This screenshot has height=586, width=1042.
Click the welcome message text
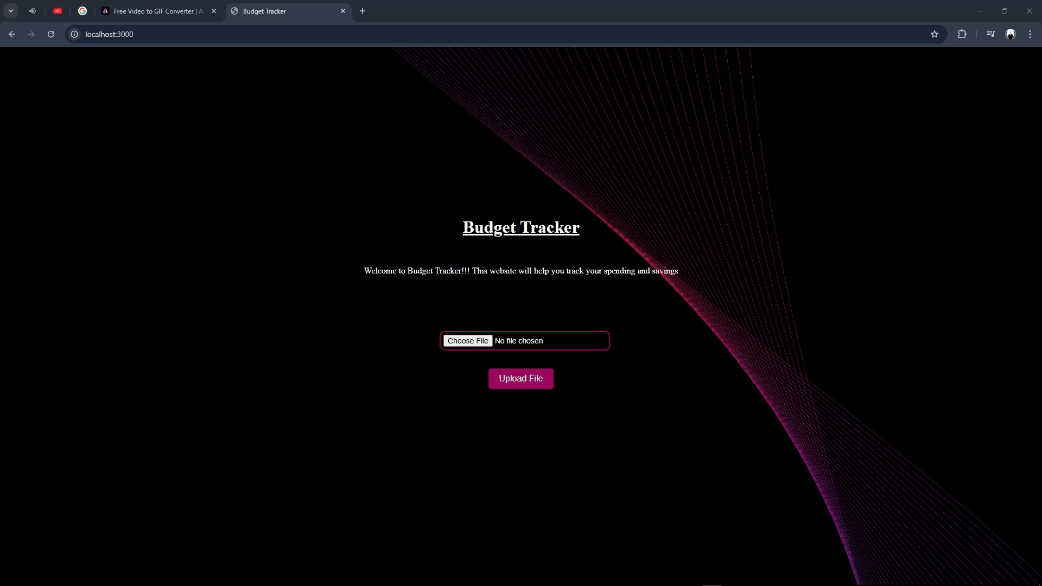[x=521, y=271]
